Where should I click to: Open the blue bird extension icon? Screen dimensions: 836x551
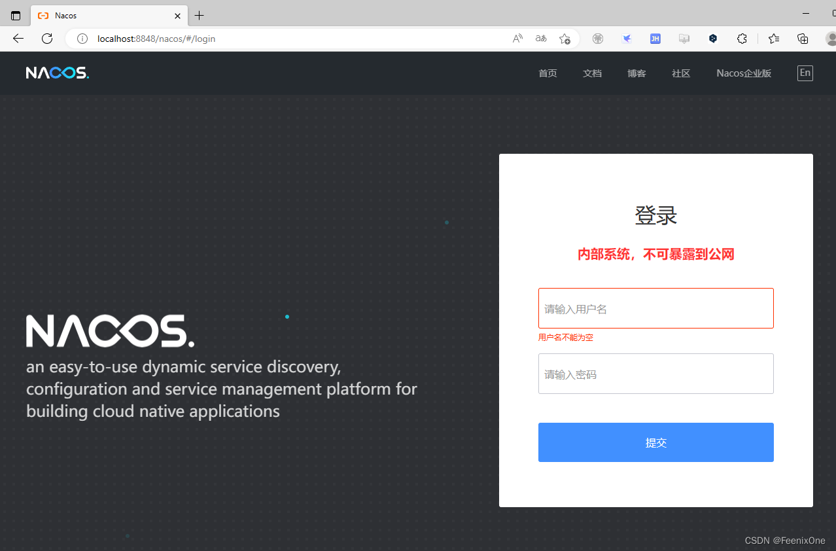point(627,39)
